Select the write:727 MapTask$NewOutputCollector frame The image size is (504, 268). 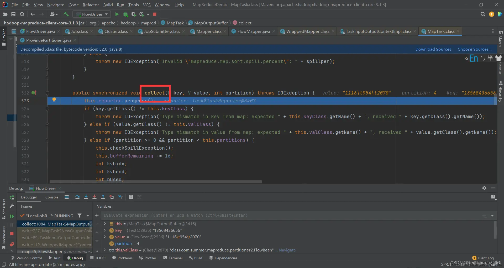(55, 231)
